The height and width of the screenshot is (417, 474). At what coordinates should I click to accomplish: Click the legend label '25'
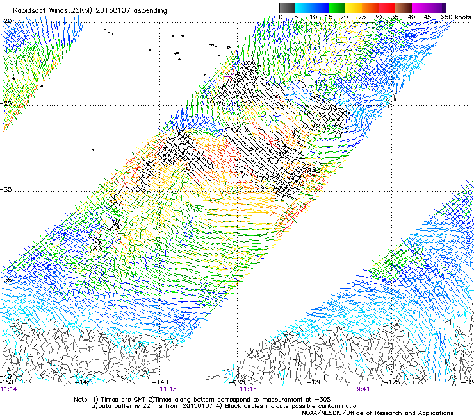(x=362, y=17)
